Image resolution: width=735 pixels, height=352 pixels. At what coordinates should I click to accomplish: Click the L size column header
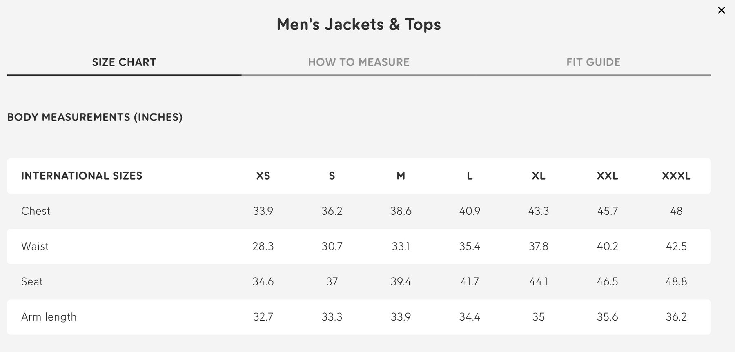(x=470, y=176)
